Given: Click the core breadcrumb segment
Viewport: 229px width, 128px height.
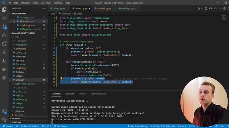Looking at the screenshot, I should coord(53,14).
